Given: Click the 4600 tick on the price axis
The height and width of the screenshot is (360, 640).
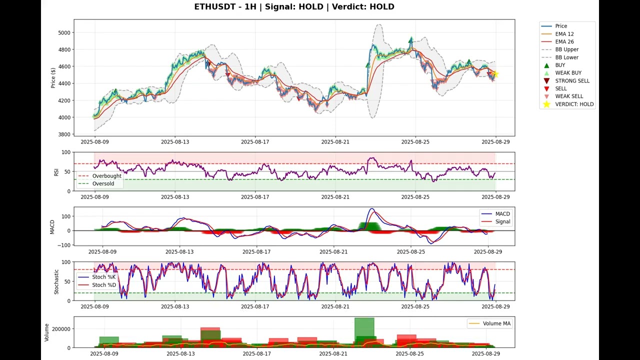Looking at the screenshot, I should click(64, 66).
